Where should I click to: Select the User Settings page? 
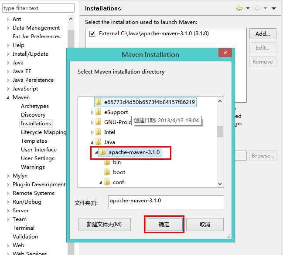(x=38, y=158)
